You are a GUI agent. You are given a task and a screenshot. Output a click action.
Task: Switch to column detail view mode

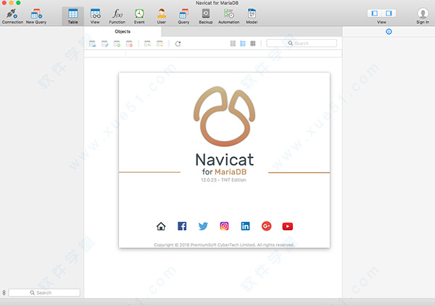coord(233,43)
